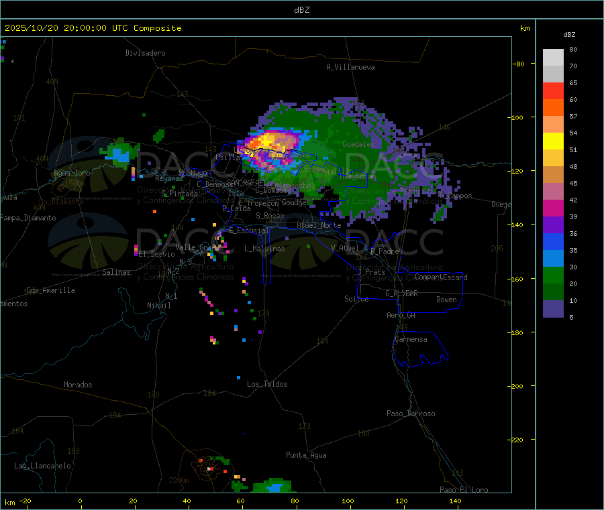Click the magenta swatch between 42 and 39
Viewport: 604px width, 510px height.
tap(553, 208)
